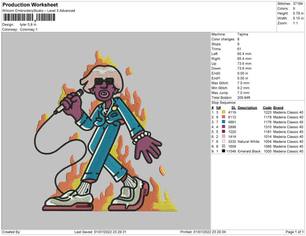Viewport: 306px width, 236px height.
Task: Click the Height value 5.79 in
Action: click(x=298, y=13)
